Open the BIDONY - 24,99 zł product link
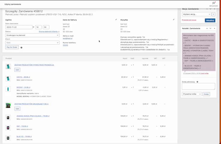This screenshot has height=144, width=221. [23, 87]
